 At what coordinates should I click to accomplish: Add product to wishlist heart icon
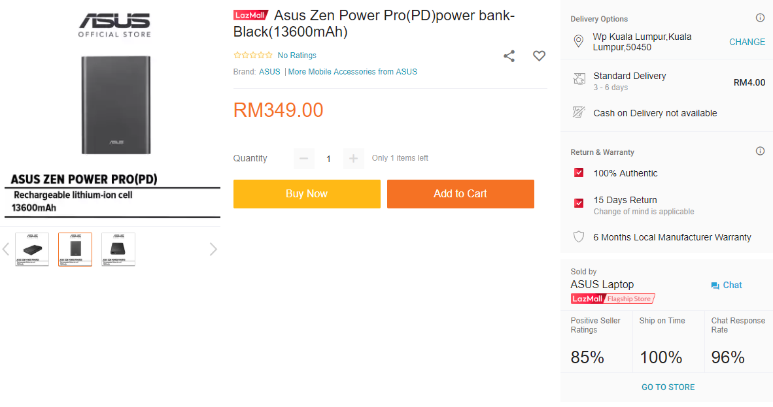(x=539, y=56)
